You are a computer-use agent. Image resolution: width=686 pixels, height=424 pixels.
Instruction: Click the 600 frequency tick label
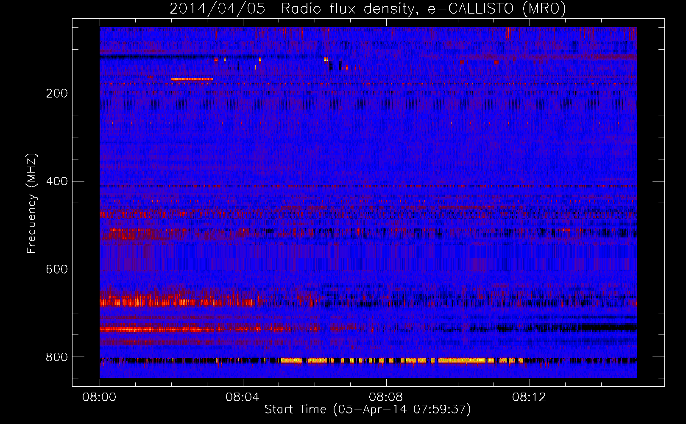(56, 269)
